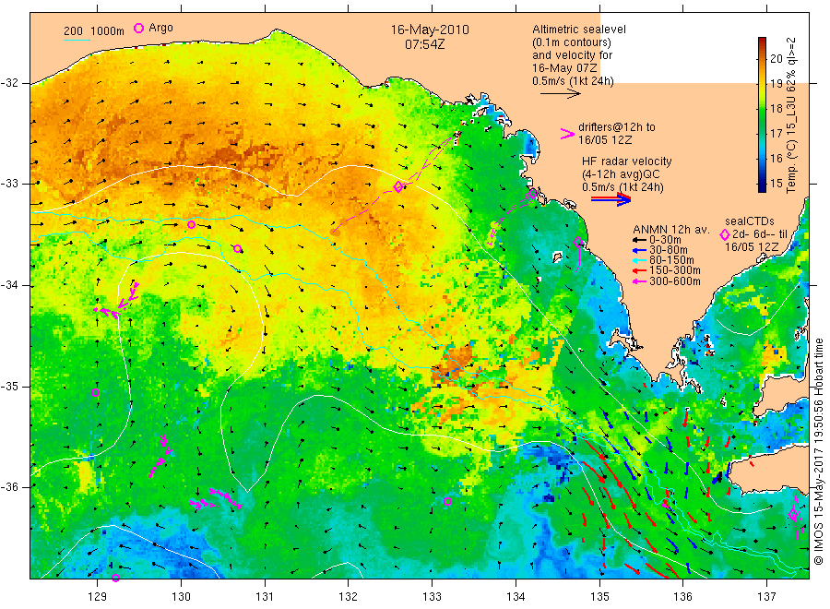Click the magenta sealCTDs diamond legend symbol
Image resolution: width=830 pixels, height=609 pixels.
click(725, 234)
